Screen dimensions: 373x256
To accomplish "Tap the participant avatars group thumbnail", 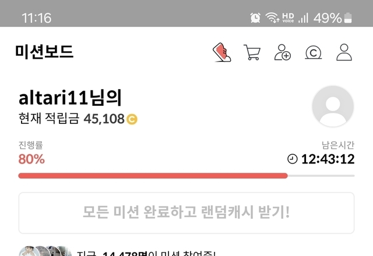I will (45, 251).
